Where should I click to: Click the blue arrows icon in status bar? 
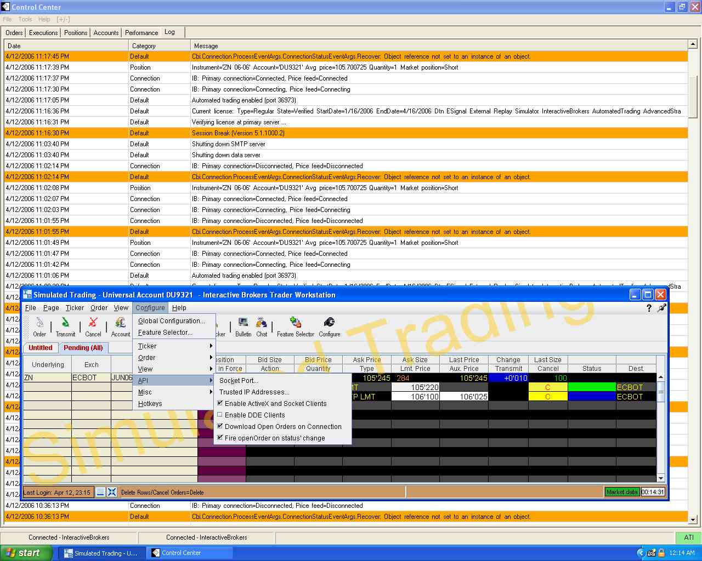112,492
